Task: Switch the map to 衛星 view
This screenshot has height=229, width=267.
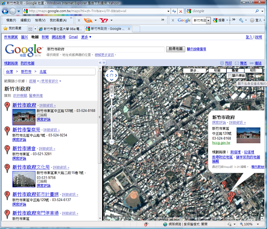Action: point(235,70)
